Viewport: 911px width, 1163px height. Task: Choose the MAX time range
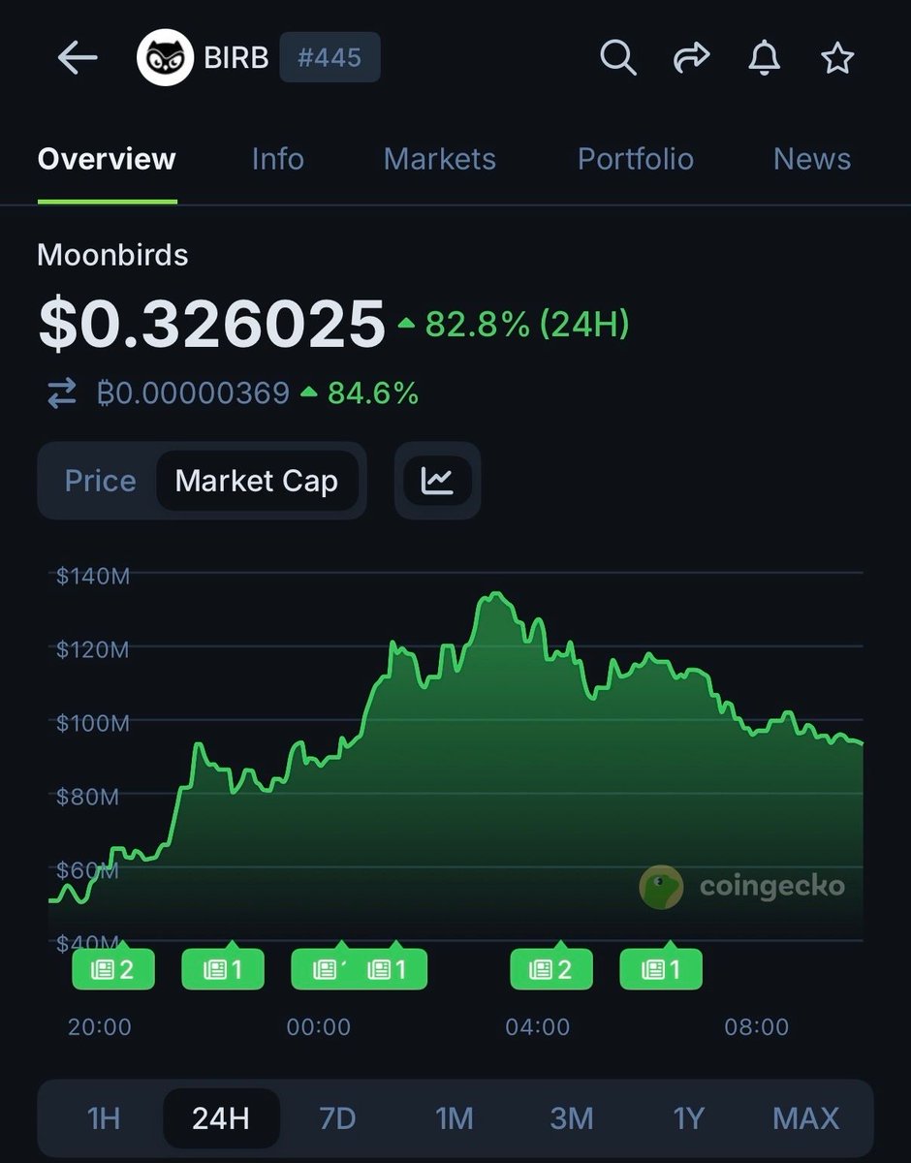[805, 1118]
